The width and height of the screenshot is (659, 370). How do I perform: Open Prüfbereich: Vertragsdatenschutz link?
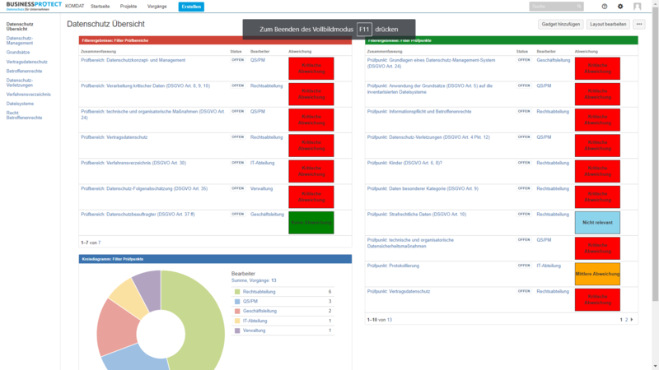(115, 137)
